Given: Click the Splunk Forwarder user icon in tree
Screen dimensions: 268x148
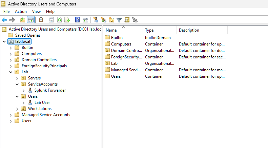Looking at the screenshot, I should [x=30, y=90].
